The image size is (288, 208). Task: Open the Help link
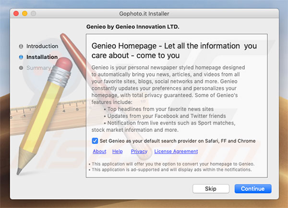tap(118, 151)
